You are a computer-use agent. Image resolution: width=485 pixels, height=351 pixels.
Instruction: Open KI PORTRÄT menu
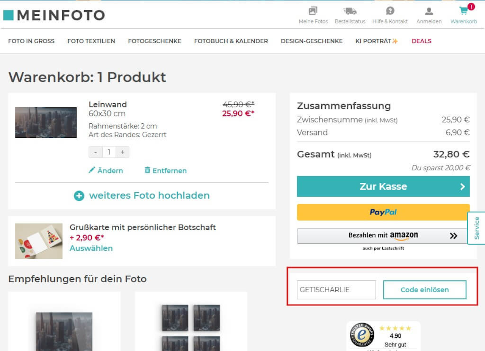coord(377,41)
